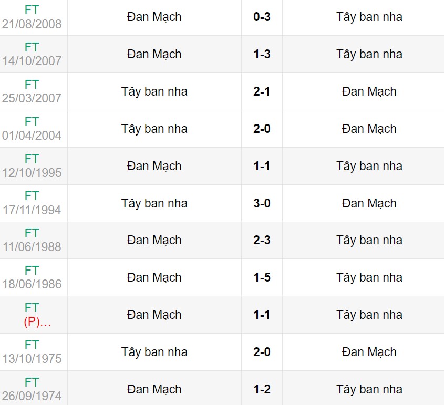Click Đan Mạch in the 12/10/1995 row
The height and width of the screenshot is (405, 444).
154,166
